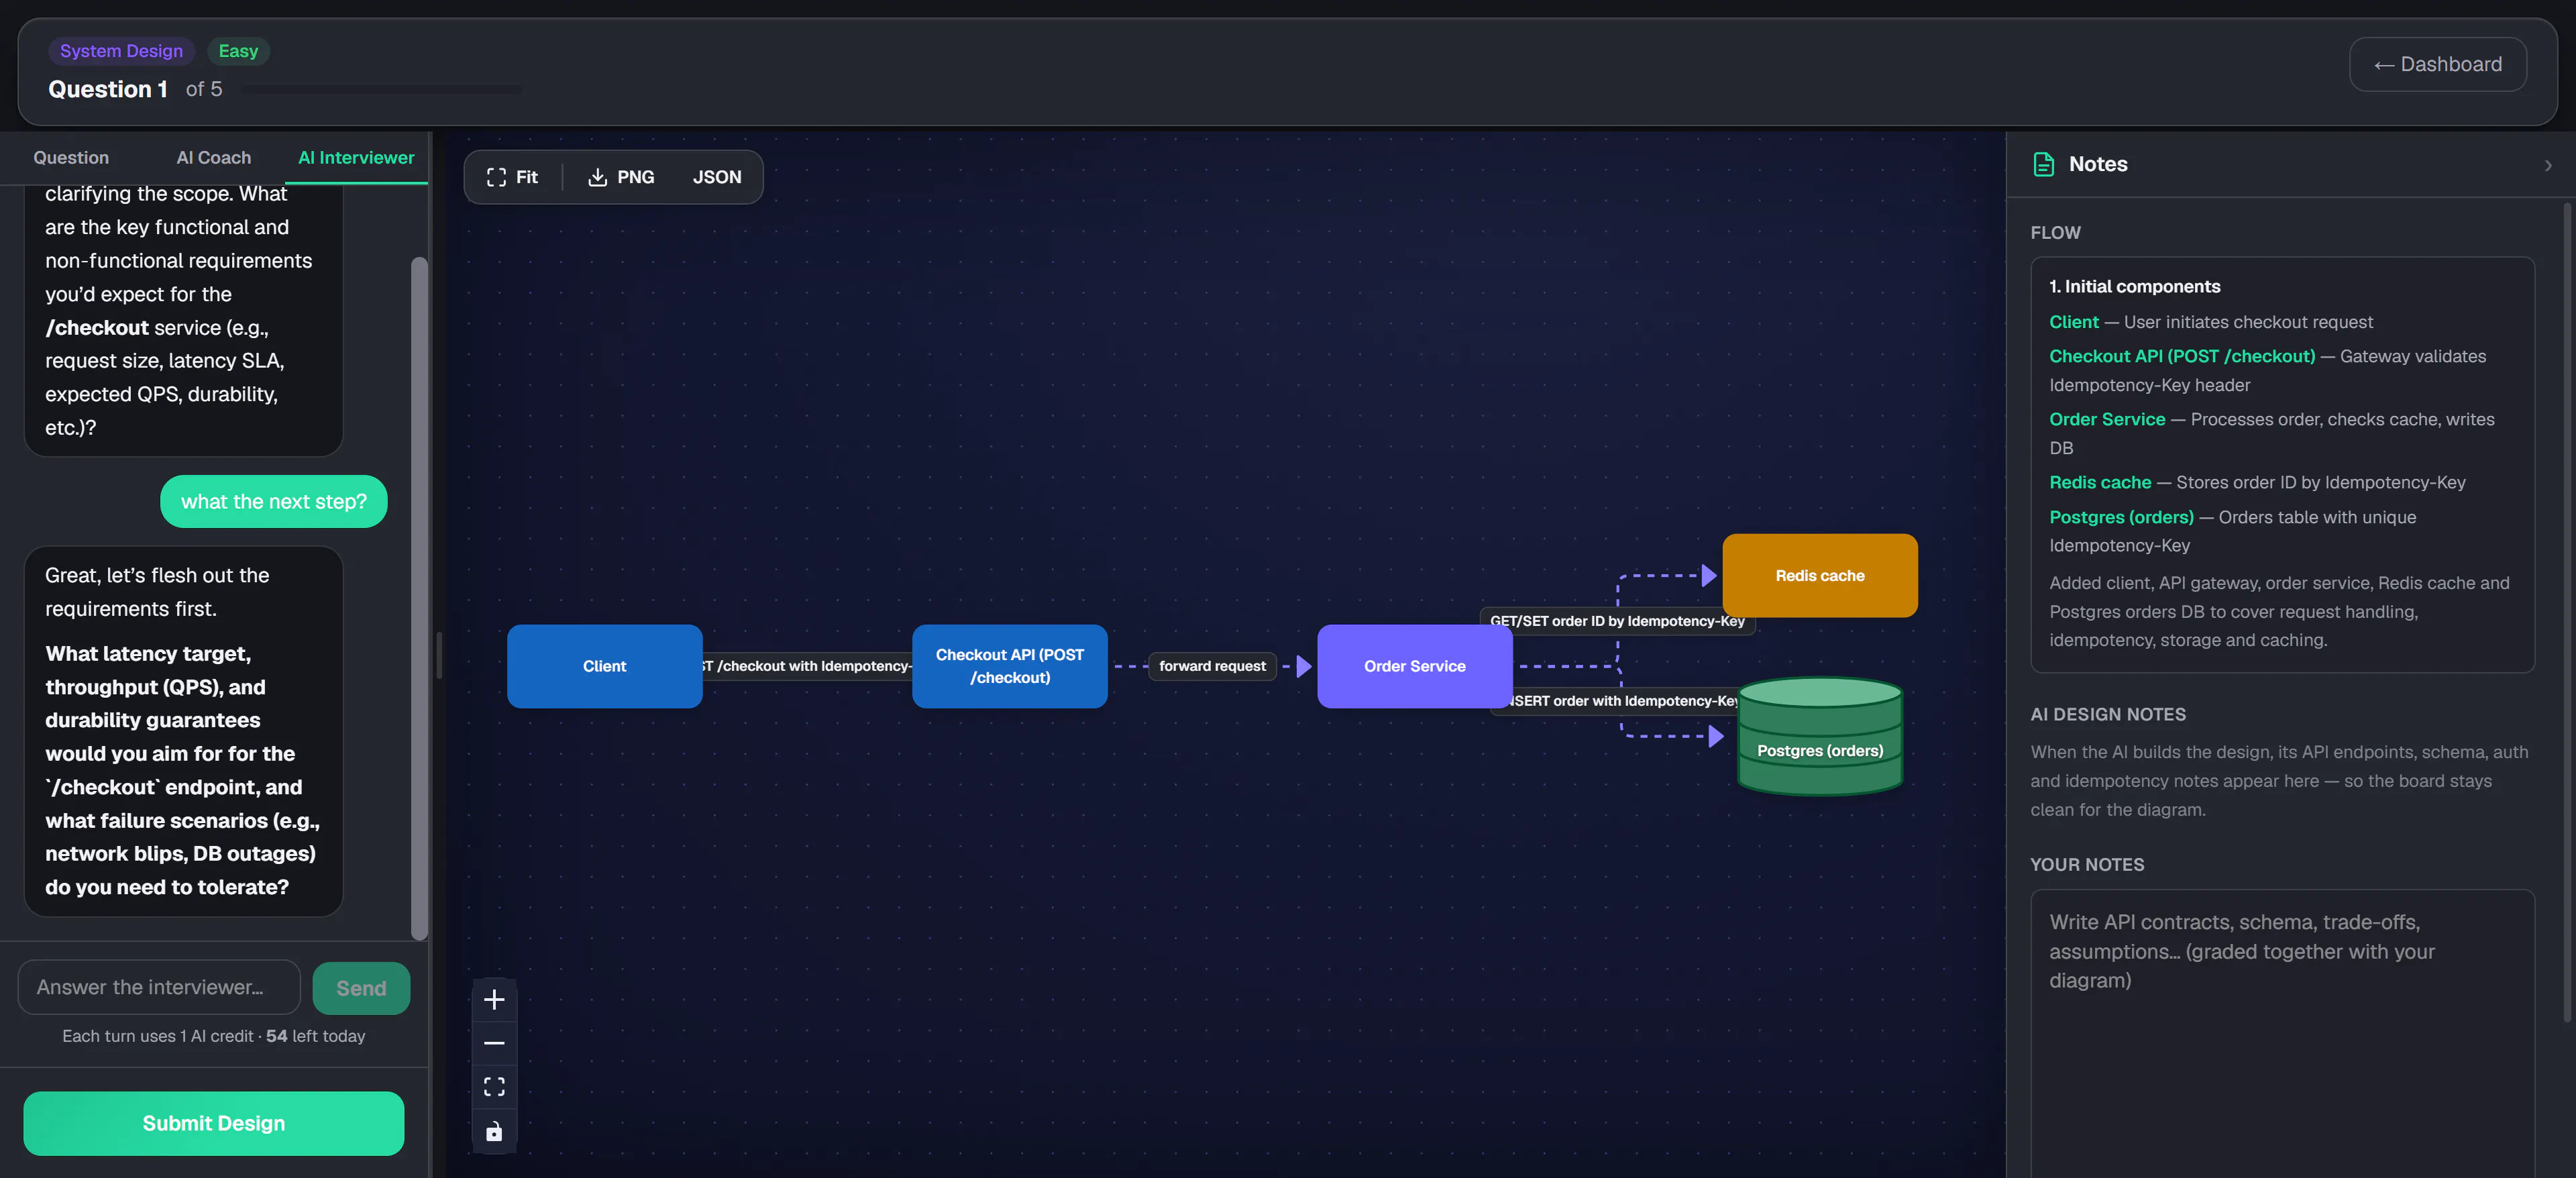Viewport: 2576px width, 1178px height.
Task: Zoom in with the plus icon
Action: point(494,999)
